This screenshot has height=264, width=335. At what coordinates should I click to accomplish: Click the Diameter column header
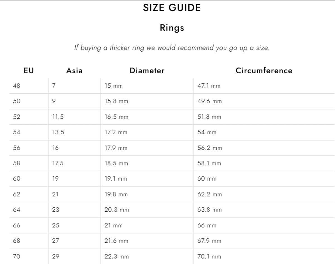pos(147,71)
